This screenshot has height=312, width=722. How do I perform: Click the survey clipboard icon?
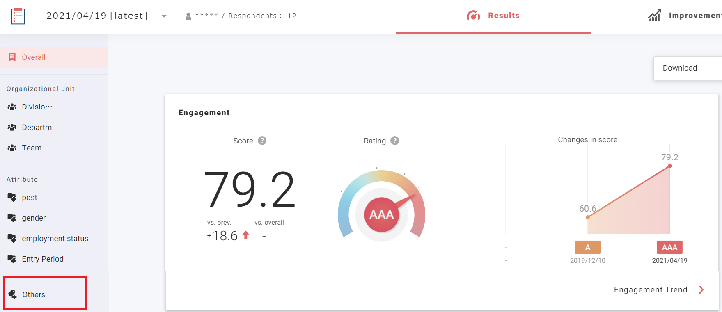[x=18, y=16]
